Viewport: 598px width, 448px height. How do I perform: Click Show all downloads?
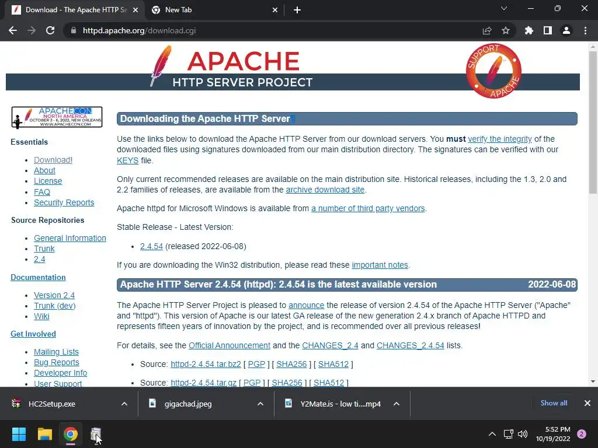click(x=554, y=403)
